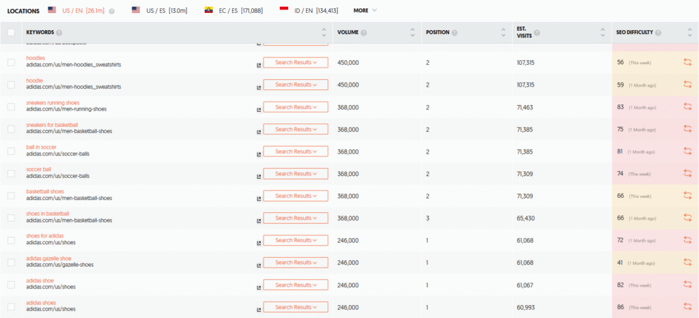Viewport: 699px width, 318px height.
Task: Open the shoes for adidas keyword link
Action: point(45,236)
